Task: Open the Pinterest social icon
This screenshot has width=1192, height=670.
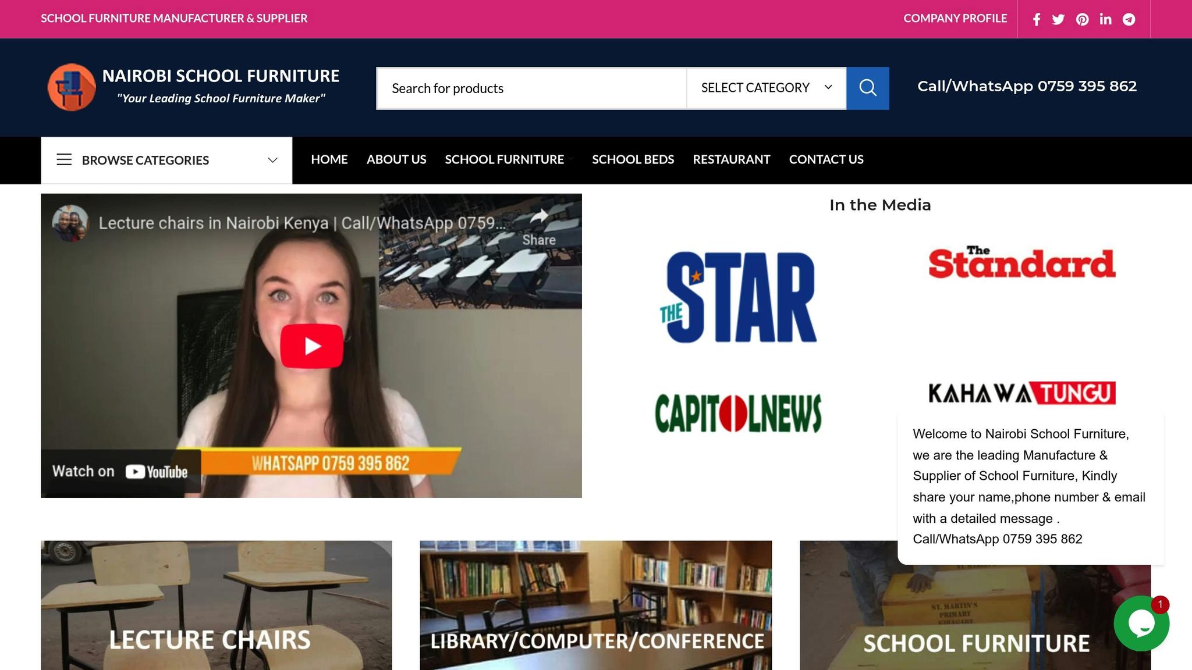Action: (x=1082, y=19)
